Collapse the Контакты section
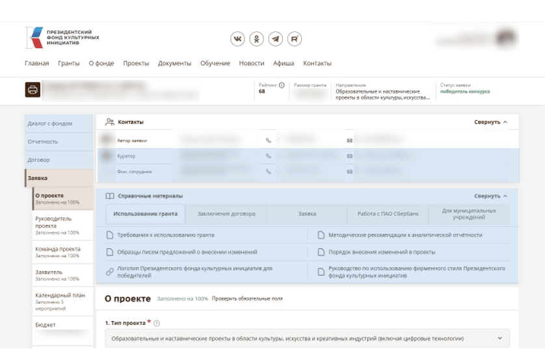Image resolution: width=545 pixels, height=364 pixels. (x=490, y=122)
